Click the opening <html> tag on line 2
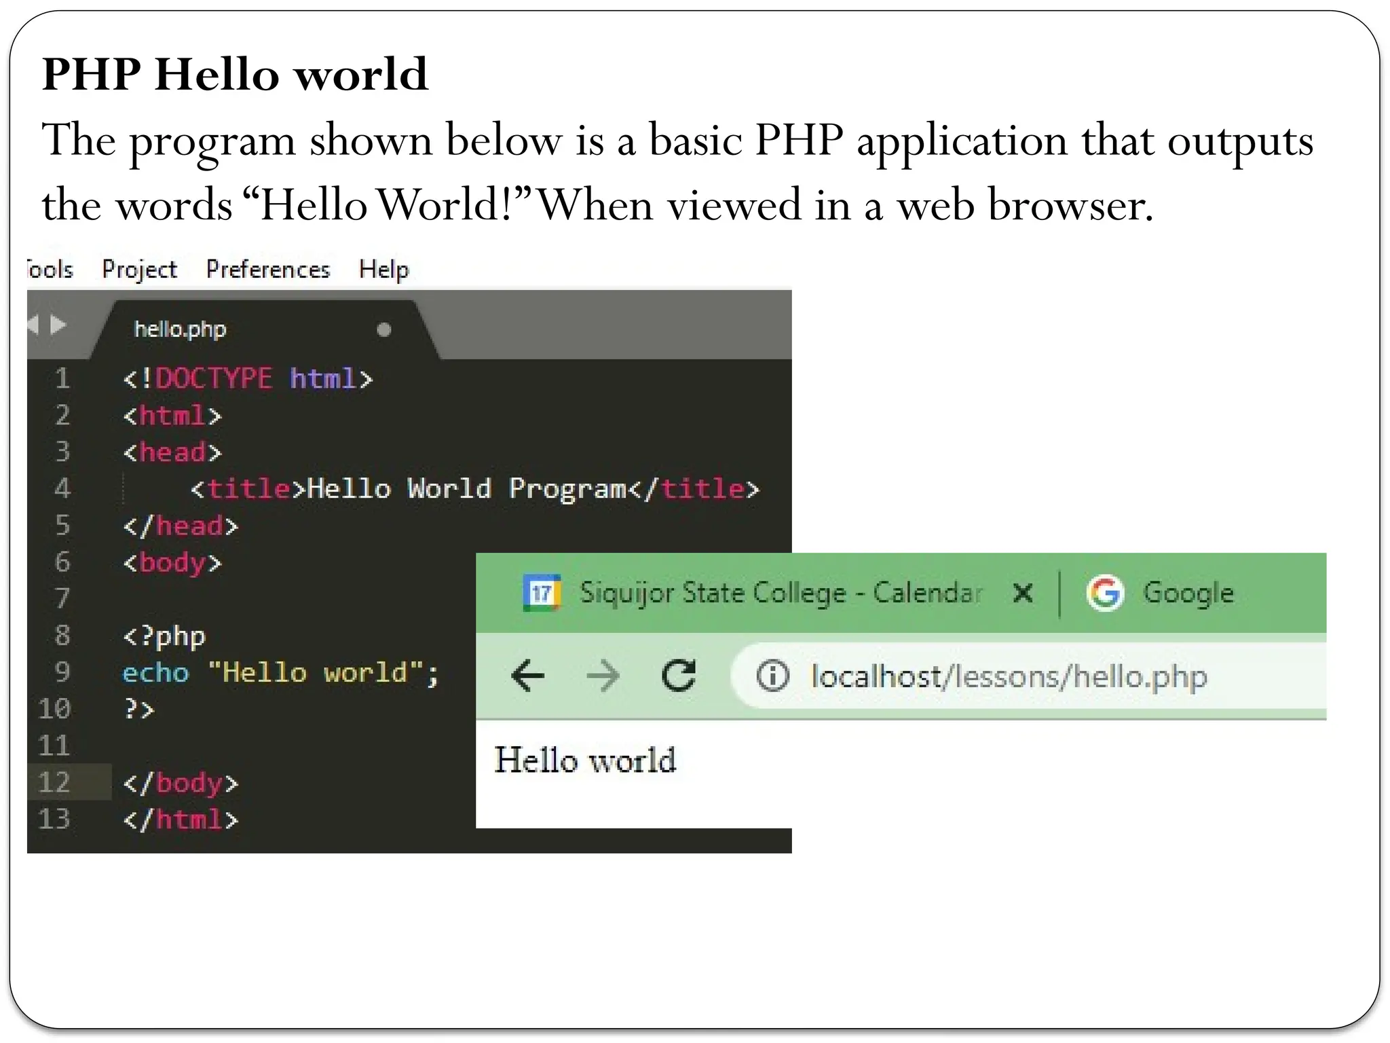This screenshot has width=1390, height=1043. pyautogui.click(x=172, y=416)
